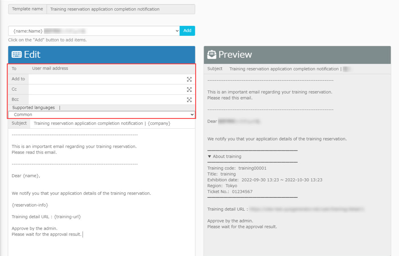Click the expand icon in Bcc row
The height and width of the screenshot is (256, 399).
click(189, 100)
